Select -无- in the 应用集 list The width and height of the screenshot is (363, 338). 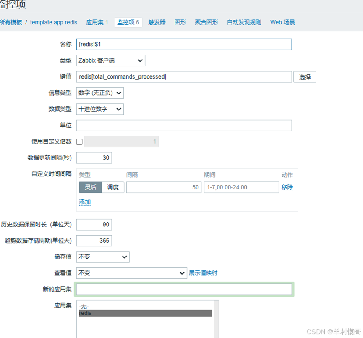tap(145, 307)
